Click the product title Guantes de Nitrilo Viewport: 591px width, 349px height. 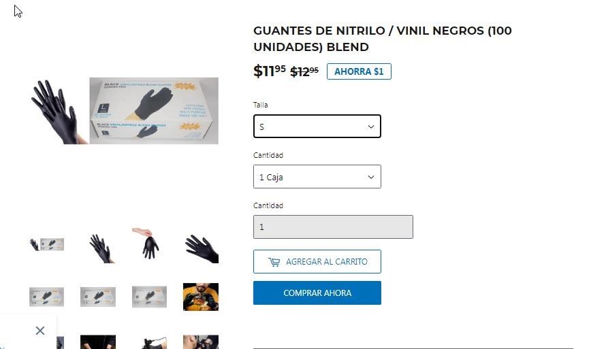[383, 39]
